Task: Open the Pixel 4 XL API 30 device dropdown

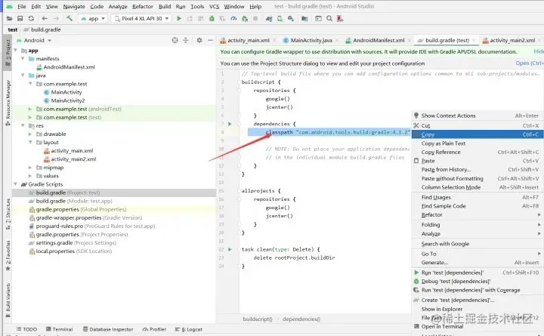Action: pyautogui.click(x=141, y=18)
